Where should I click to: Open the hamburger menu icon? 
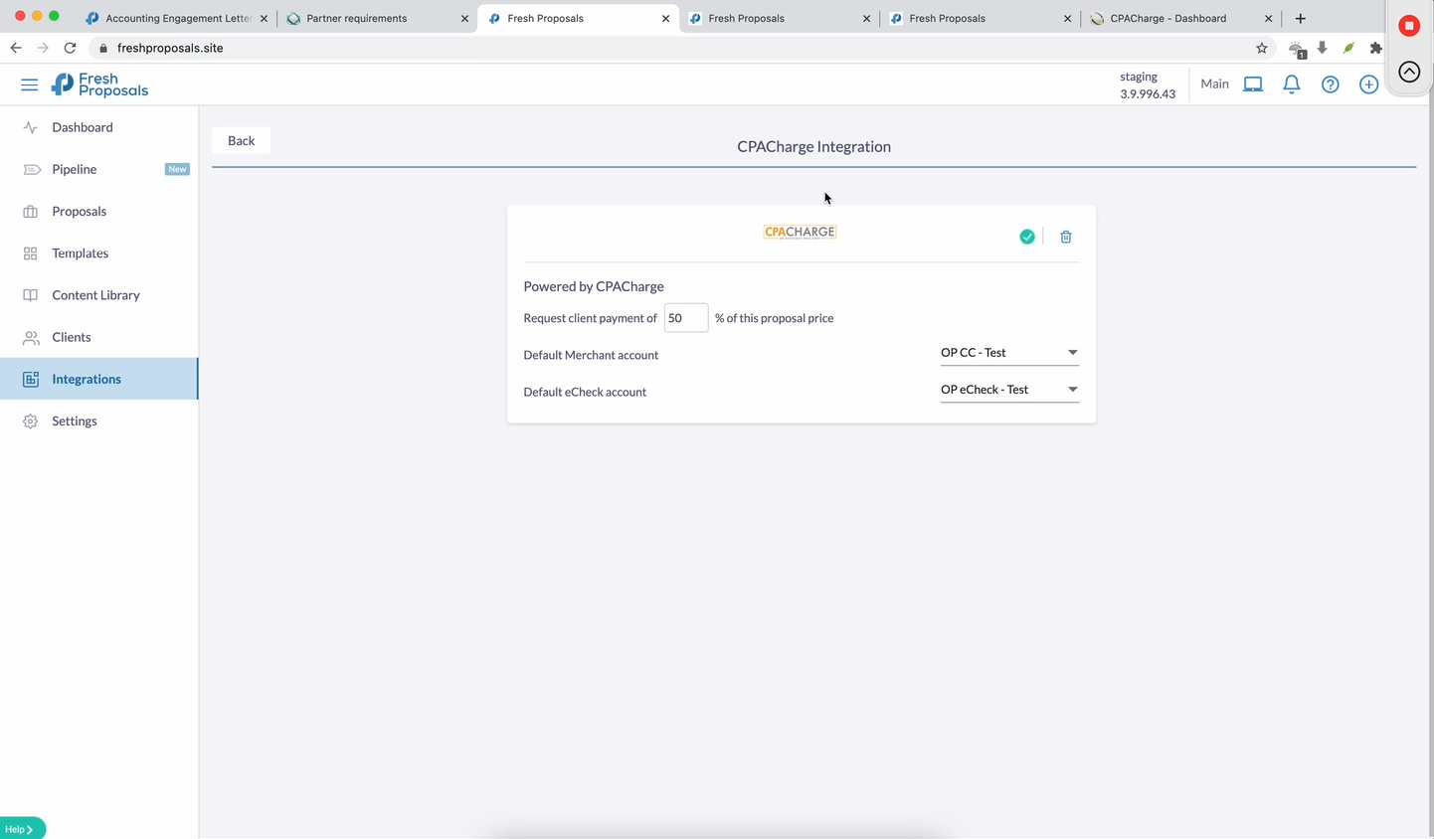tap(29, 84)
